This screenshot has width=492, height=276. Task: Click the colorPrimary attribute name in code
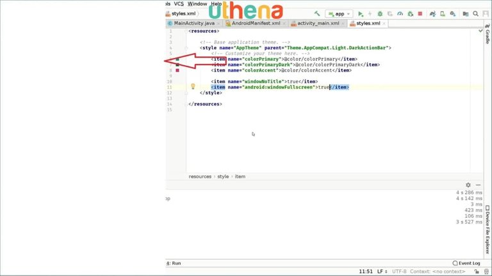pyautogui.click(x=261, y=59)
